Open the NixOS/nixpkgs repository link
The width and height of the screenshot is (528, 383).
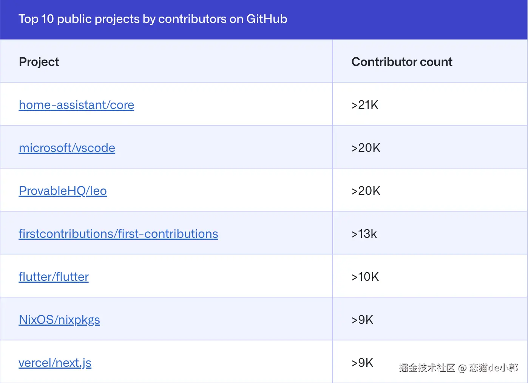[x=59, y=320]
